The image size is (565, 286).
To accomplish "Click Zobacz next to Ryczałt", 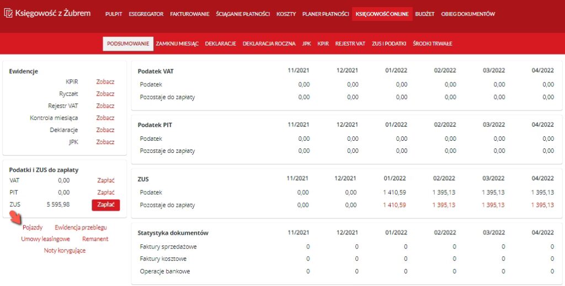I will 105,94.
